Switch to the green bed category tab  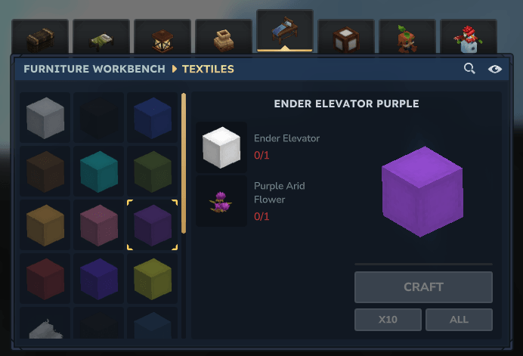pyautogui.click(x=101, y=37)
